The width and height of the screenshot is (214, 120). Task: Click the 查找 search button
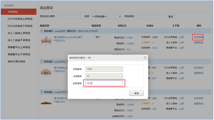pyautogui.click(x=171, y=16)
